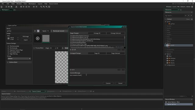Go to next search result in Resources
This screenshot has height=110, width=195.
pyautogui.click(x=191, y=16)
